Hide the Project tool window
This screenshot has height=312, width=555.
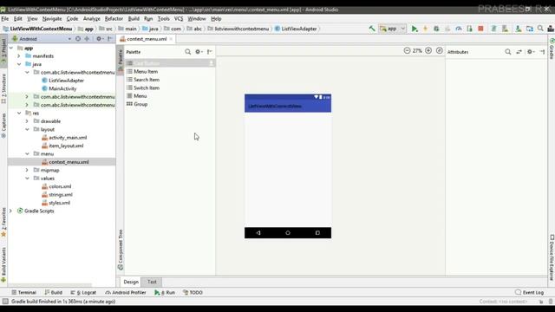110,39
